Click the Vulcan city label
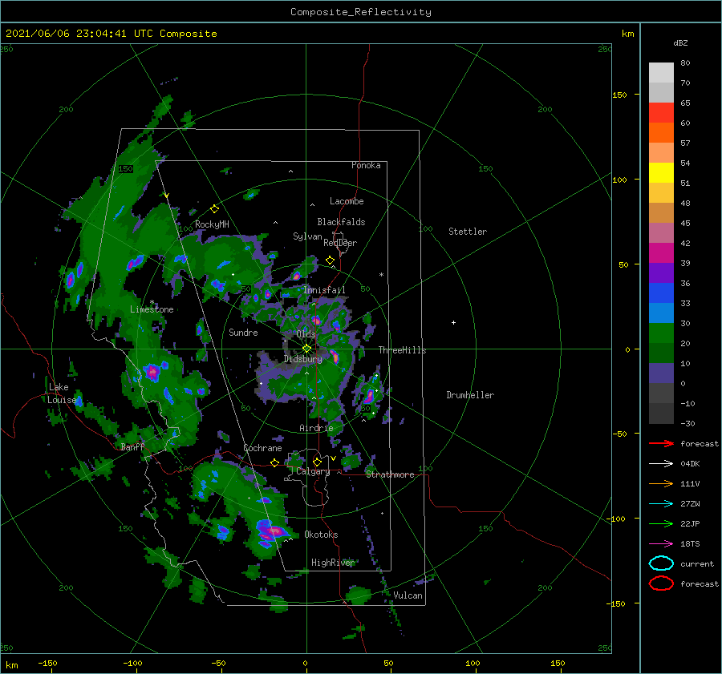Viewport: 722px width, 674px height. (x=408, y=595)
